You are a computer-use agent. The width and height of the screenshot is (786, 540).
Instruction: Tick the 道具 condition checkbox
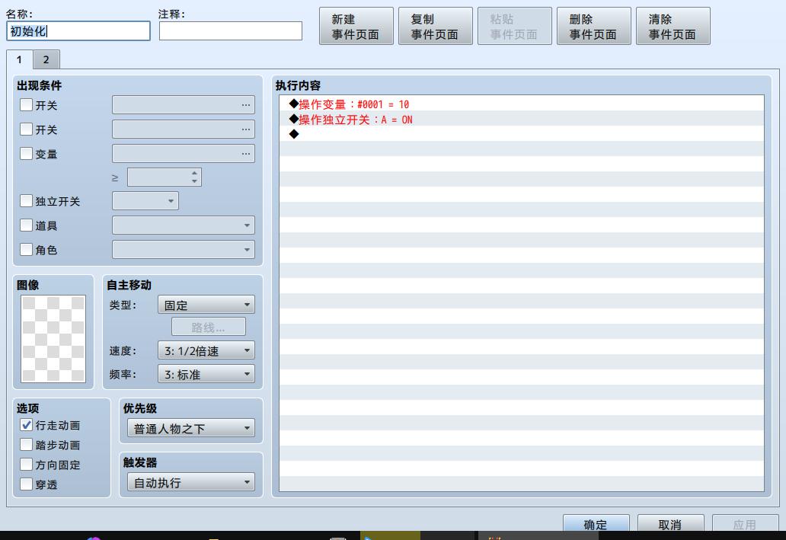pyautogui.click(x=26, y=225)
